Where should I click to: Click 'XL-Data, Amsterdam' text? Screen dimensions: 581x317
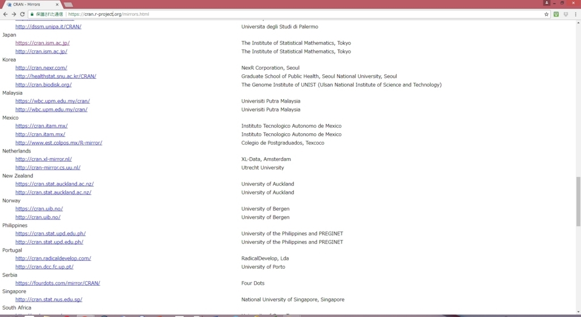tap(266, 159)
